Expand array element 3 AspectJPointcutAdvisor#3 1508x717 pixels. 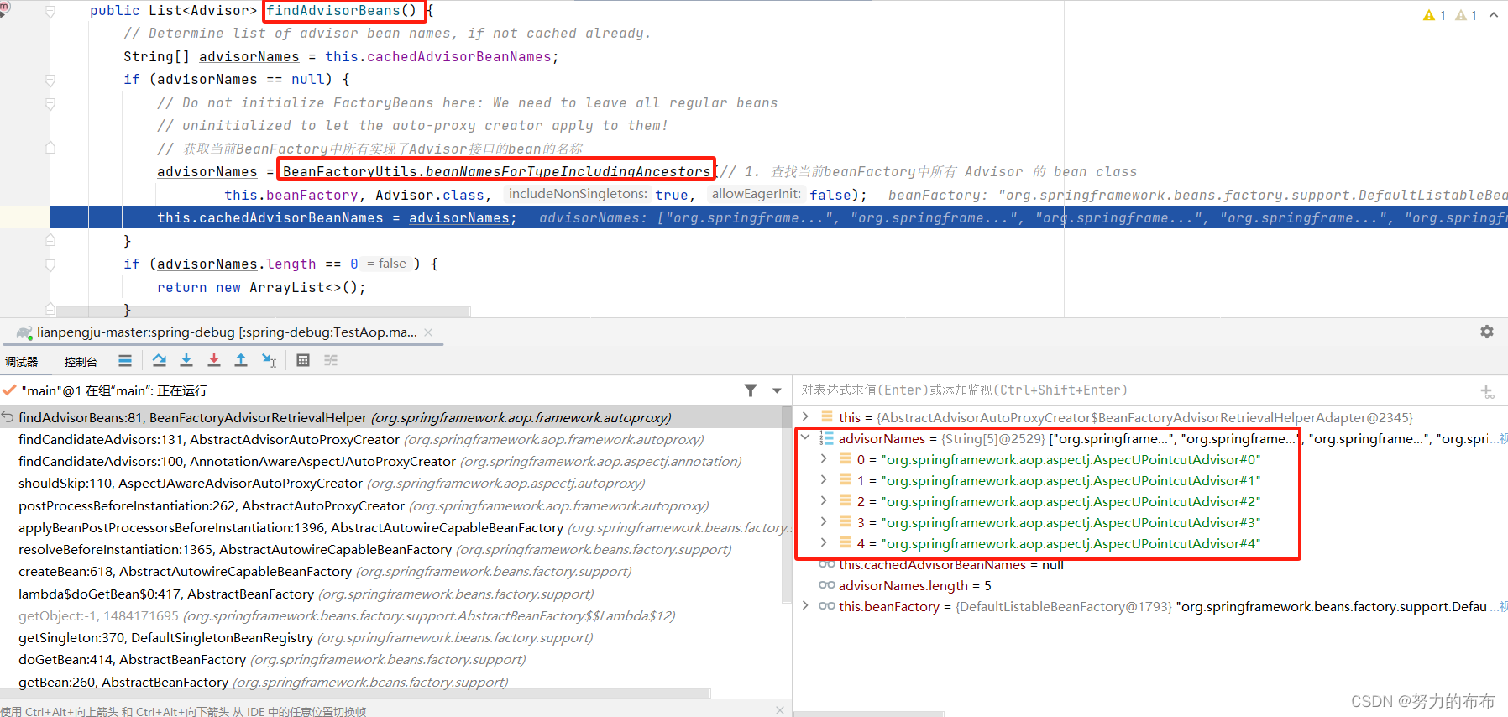[x=824, y=521]
